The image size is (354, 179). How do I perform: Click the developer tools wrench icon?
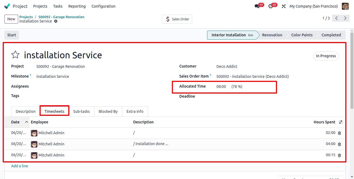point(284,6)
